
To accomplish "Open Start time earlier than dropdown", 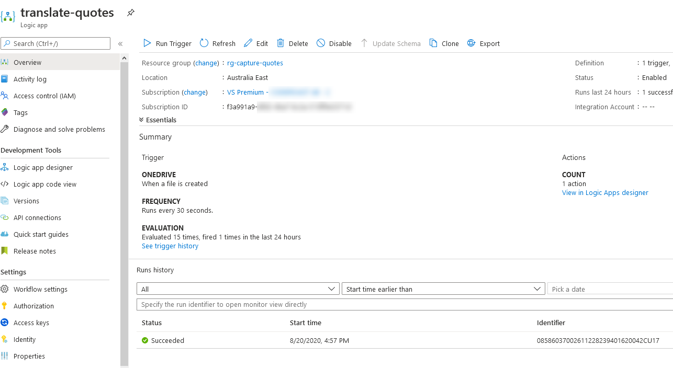I will point(443,289).
